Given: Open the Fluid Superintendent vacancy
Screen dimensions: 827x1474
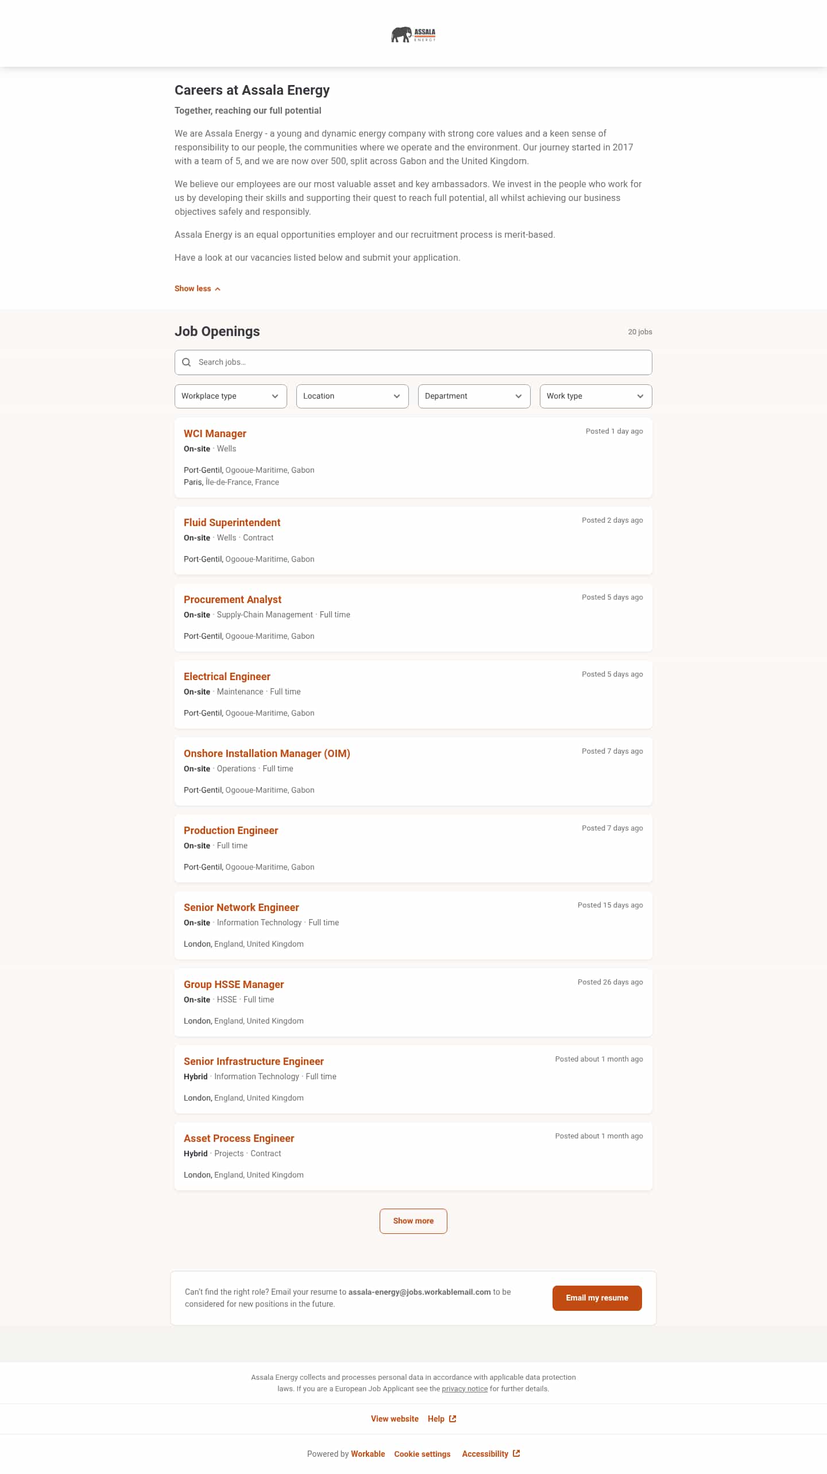Looking at the screenshot, I should (x=231, y=522).
